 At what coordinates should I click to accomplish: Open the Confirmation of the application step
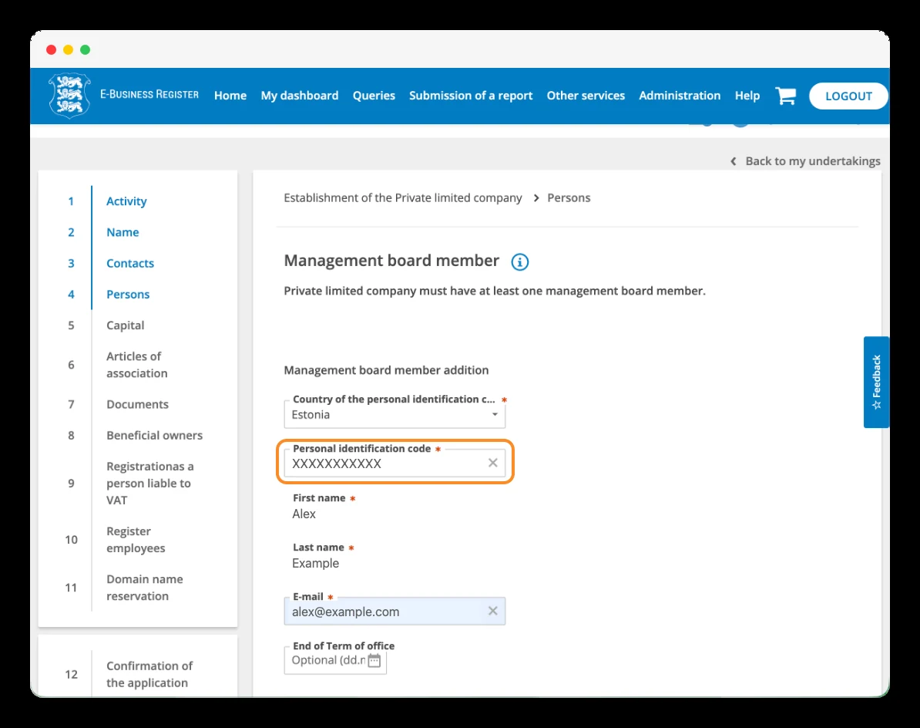tap(149, 674)
